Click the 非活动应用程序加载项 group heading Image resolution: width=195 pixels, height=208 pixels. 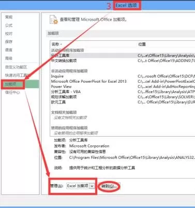point(69,71)
